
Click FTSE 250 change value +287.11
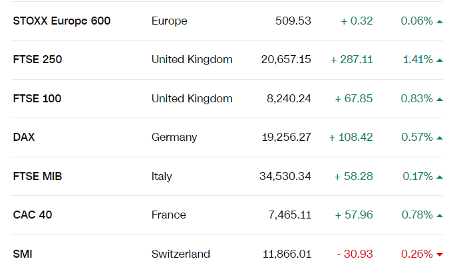click(x=352, y=60)
